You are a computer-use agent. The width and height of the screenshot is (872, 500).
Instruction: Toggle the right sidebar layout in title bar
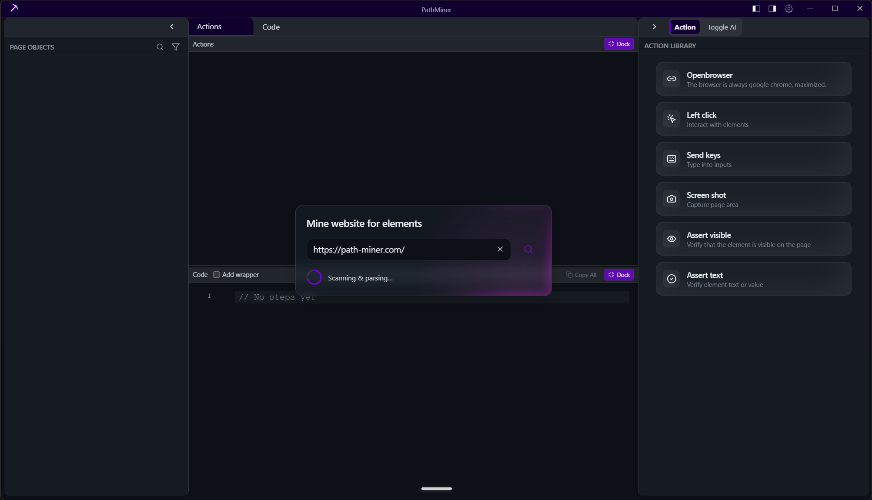pos(772,9)
